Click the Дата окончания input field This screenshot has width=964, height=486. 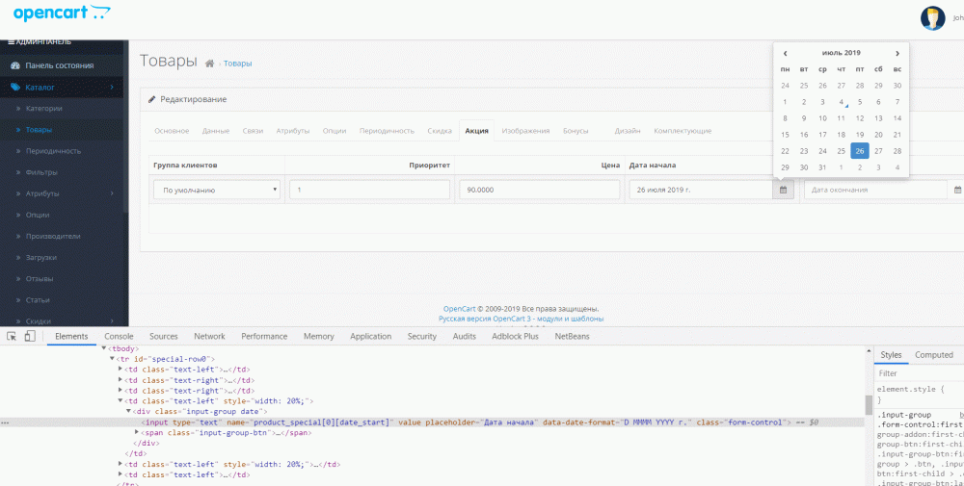click(x=875, y=191)
